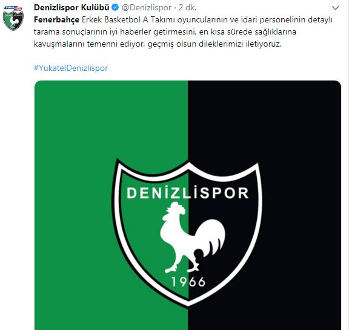Select the DENİZLİSPOR lettering in the crest
The width and height of the screenshot is (349, 330).
pos(188,193)
